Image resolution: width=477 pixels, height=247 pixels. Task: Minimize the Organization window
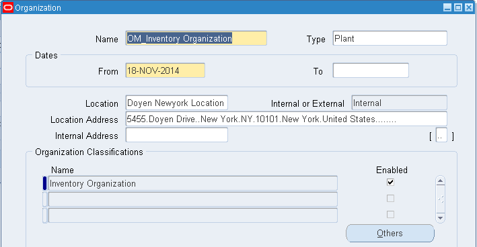[447, 7]
